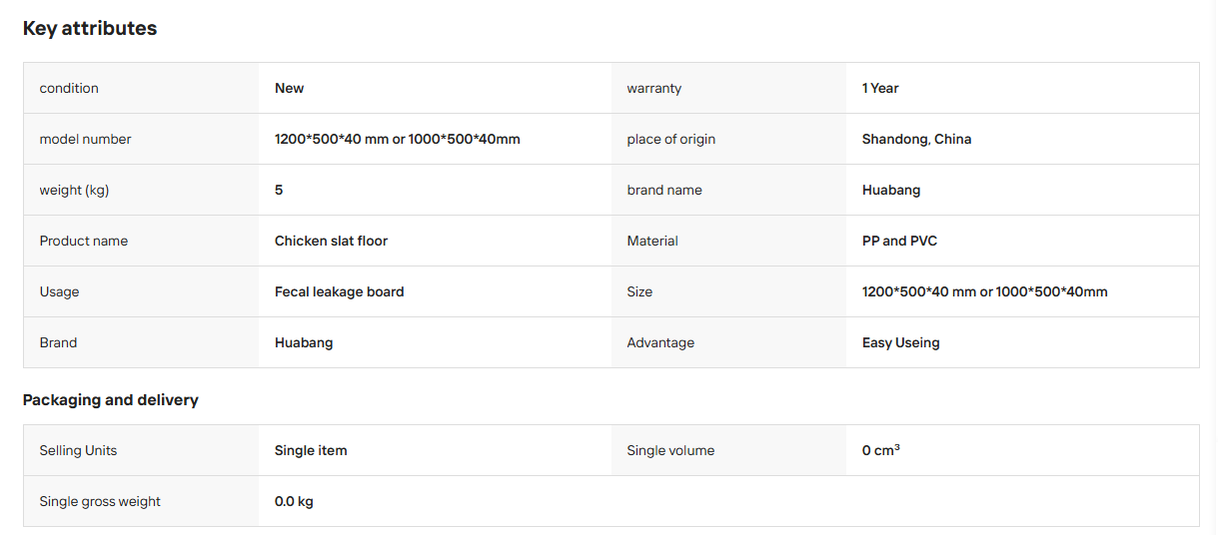Select the 0.0 kg gross weight value

pyautogui.click(x=294, y=501)
